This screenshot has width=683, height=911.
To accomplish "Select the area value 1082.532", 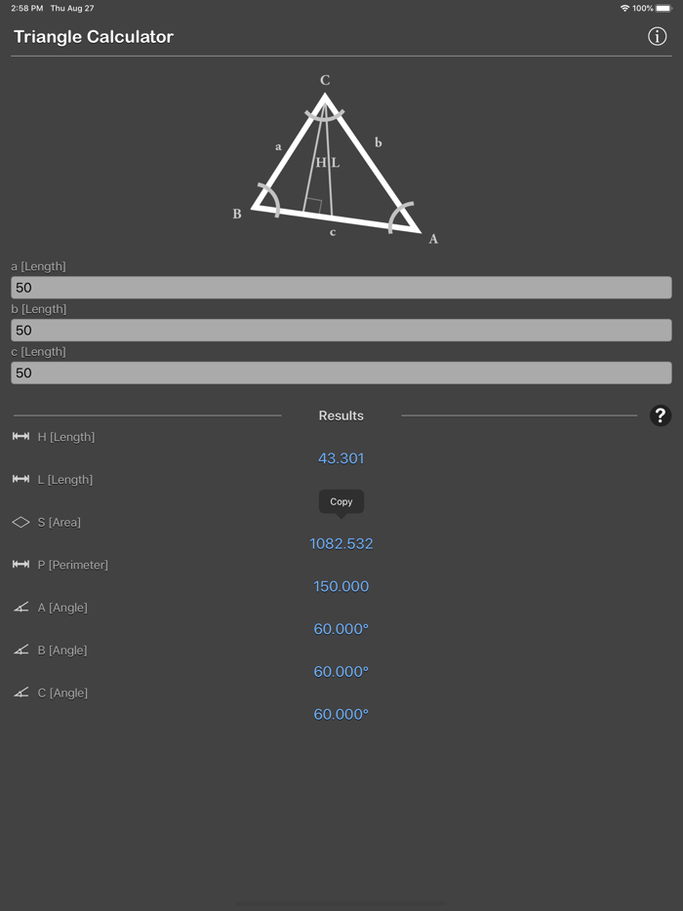I will click(x=341, y=544).
